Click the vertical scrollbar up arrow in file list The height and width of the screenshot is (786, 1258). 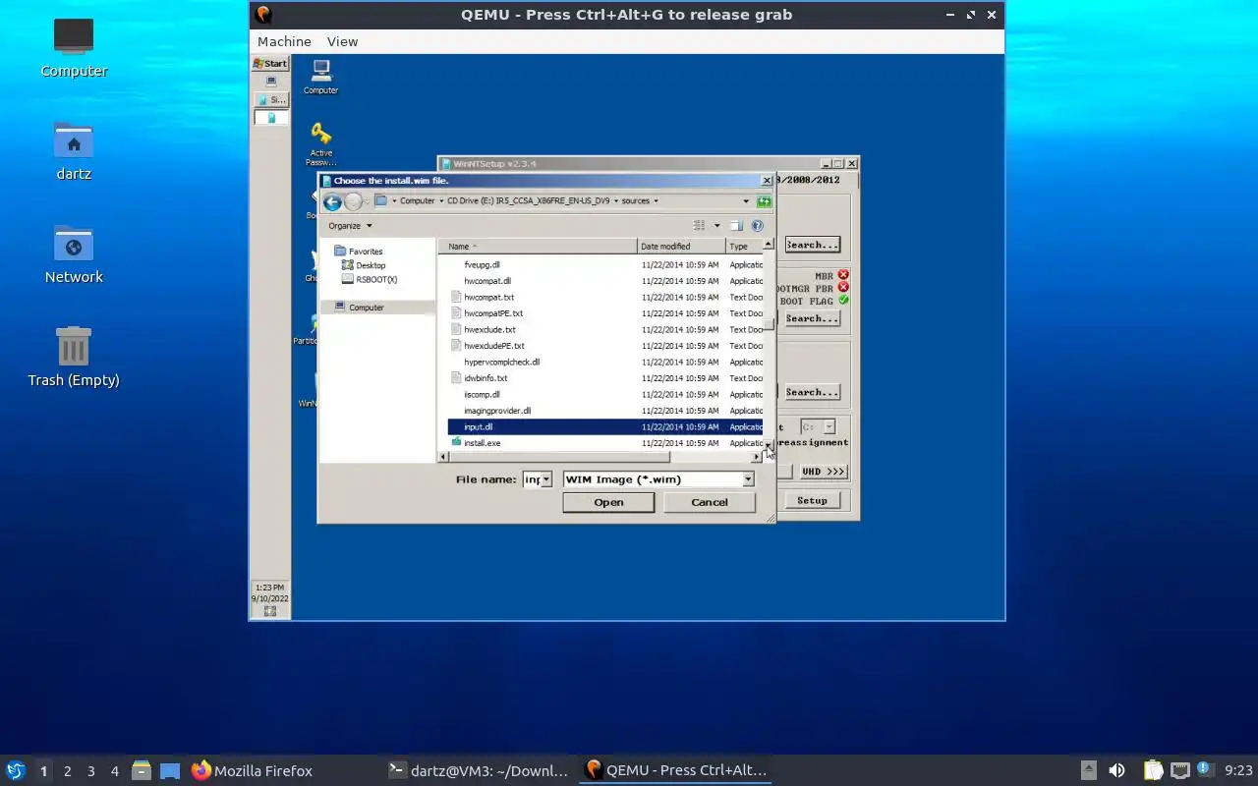click(x=769, y=245)
